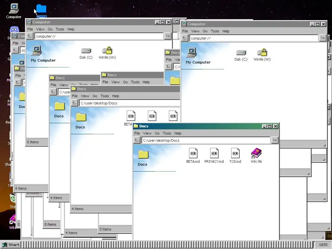This screenshot has width=332, height=249.
Task: Click the Recycle bin desktop icon
Action: tap(13, 199)
